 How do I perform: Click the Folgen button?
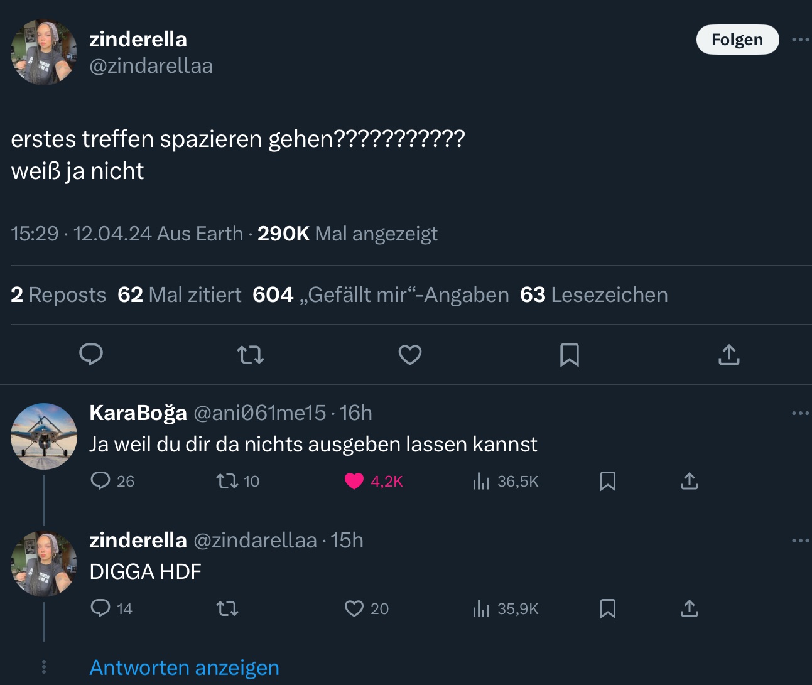pyautogui.click(x=737, y=40)
